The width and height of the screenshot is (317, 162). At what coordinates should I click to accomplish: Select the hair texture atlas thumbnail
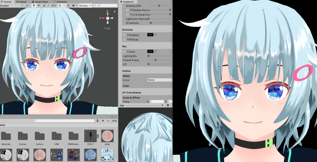(x=107, y=155)
